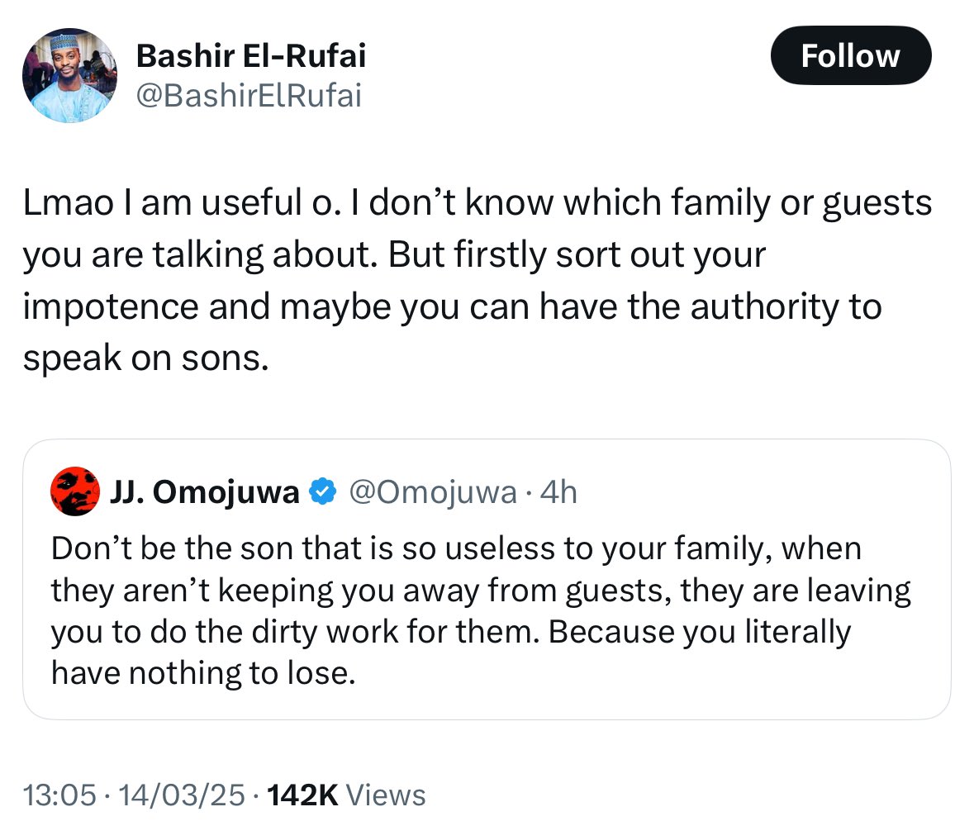Click the line starting "Lmao I am useful"
The width and height of the screenshot is (974, 840).
click(x=477, y=204)
